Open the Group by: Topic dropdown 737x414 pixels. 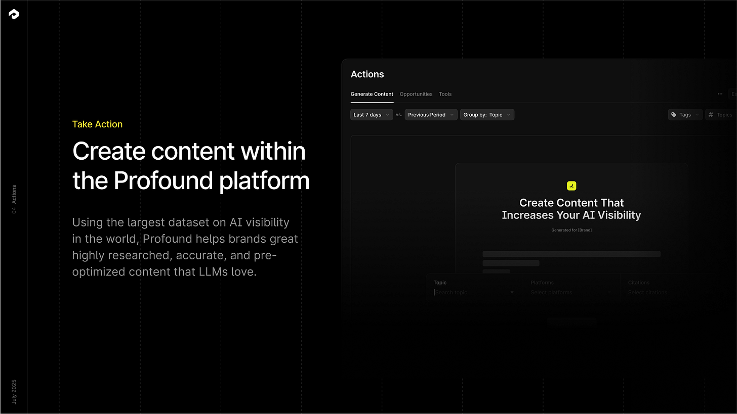[x=487, y=115]
